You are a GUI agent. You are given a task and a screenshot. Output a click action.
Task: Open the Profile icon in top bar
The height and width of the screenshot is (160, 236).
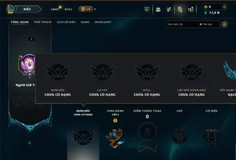[158, 9]
